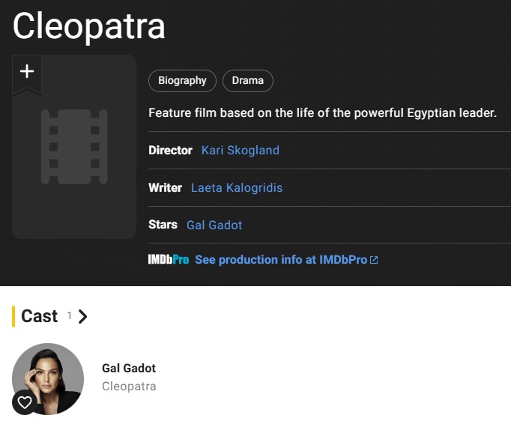Click the film plot summary text
Screen dimensions: 511x433
(x=322, y=112)
